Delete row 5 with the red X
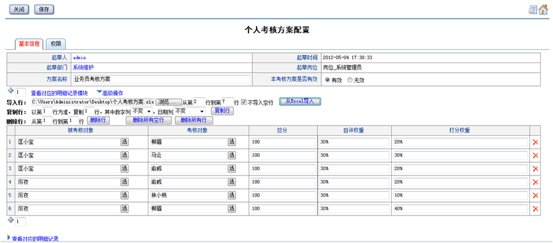The height and width of the screenshot is (243, 553). point(535,196)
